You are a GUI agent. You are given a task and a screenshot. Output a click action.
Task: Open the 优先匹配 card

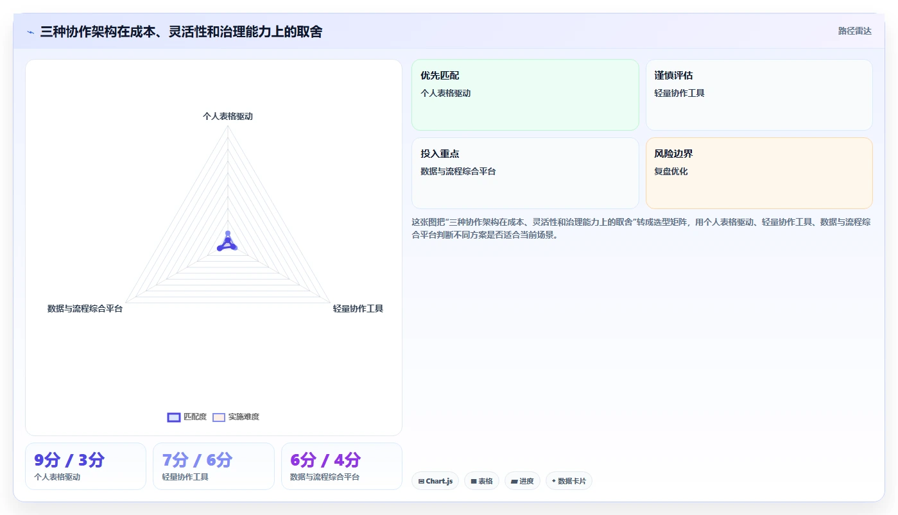click(525, 95)
